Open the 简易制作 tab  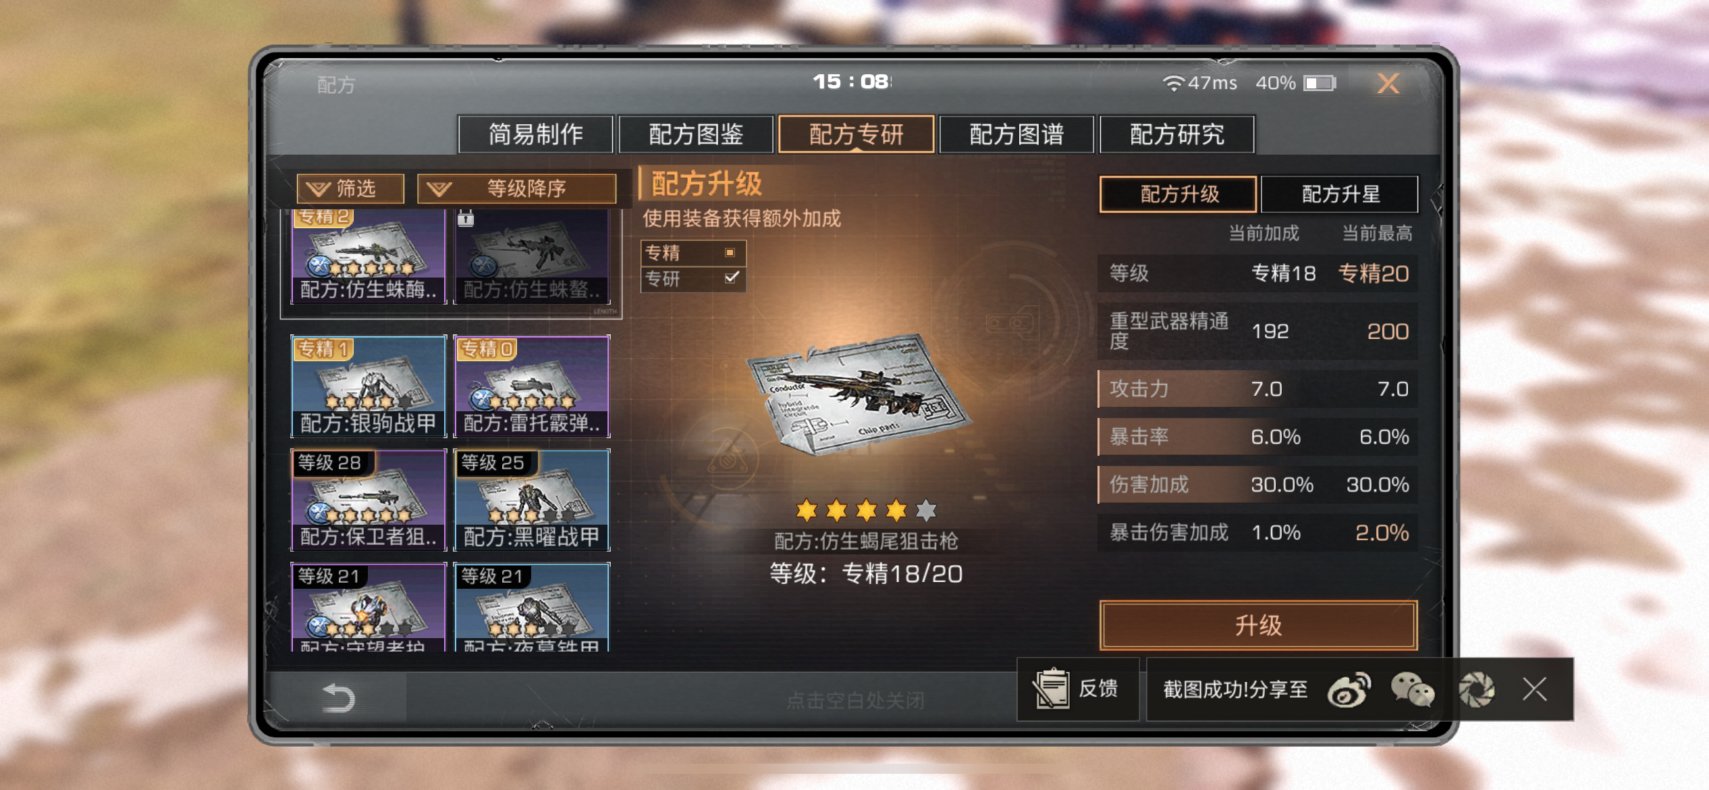(535, 134)
